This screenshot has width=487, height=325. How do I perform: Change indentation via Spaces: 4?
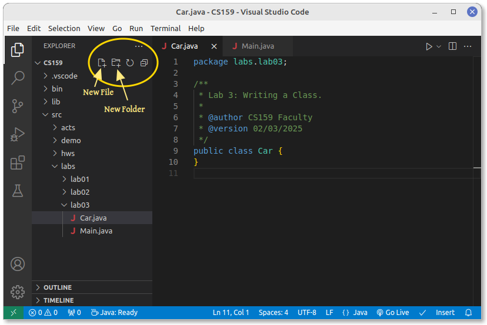pos(273,313)
